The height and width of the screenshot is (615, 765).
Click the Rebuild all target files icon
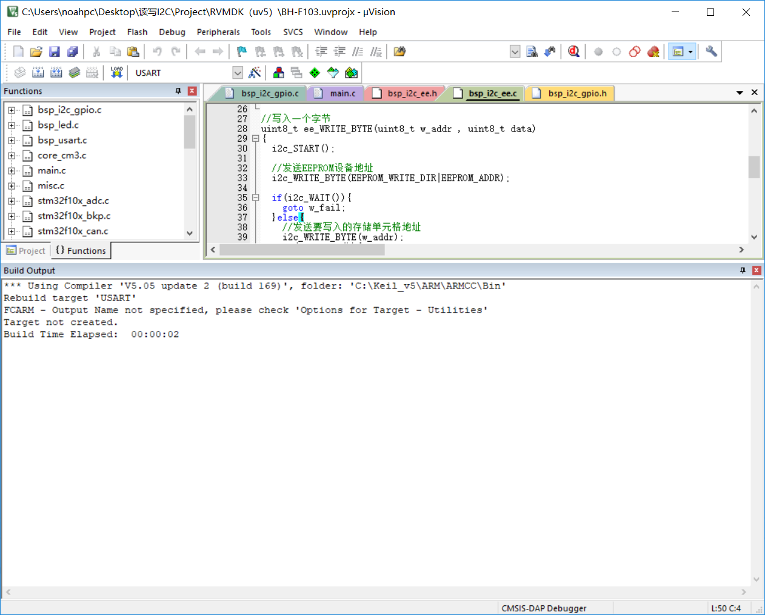pyautogui.click(x=56, y=73)
